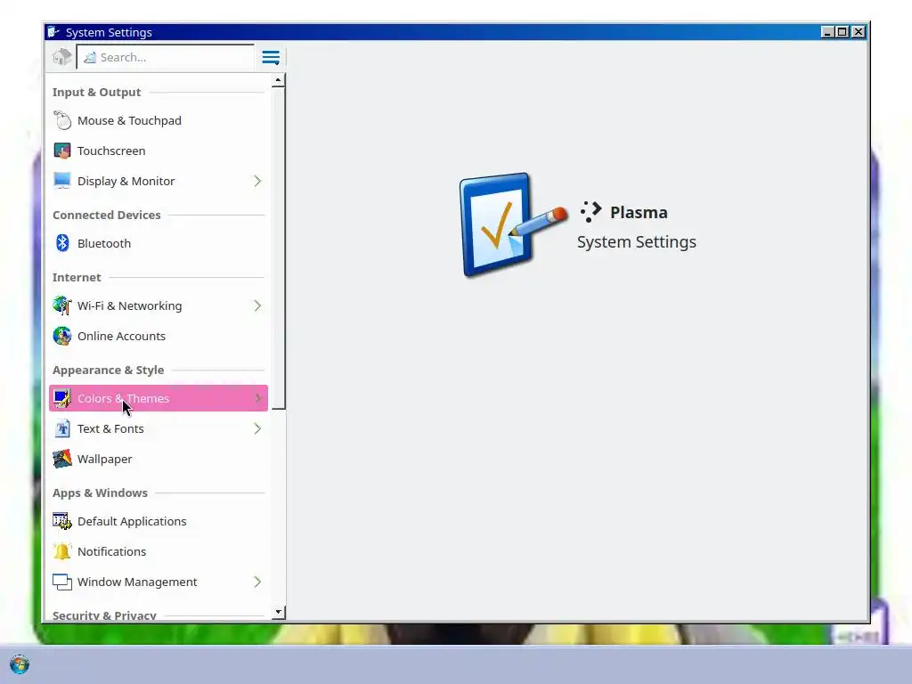Click the Mouse & Touchpad icon
The height and width of the screenshot is (684, 912).
pos(62,120)
